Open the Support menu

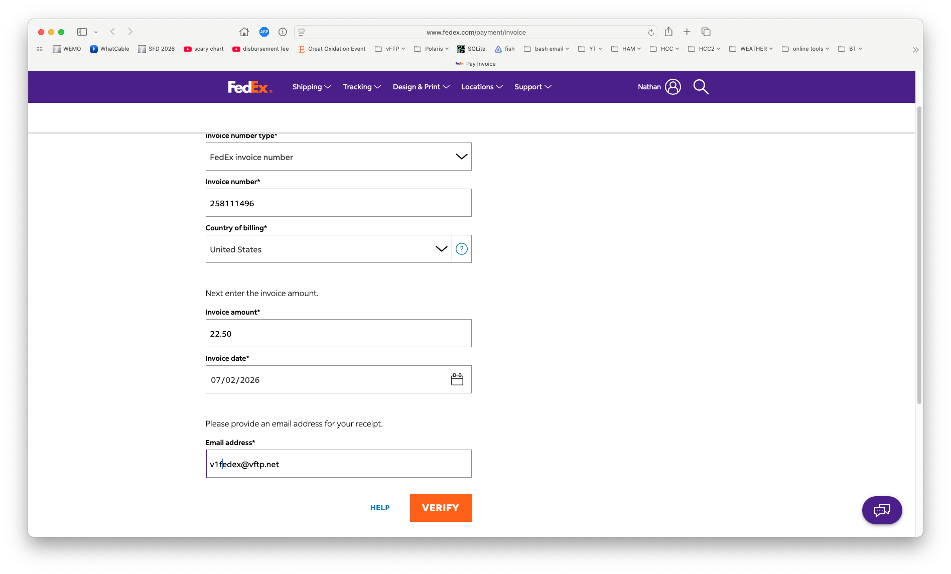coord(532,87)
